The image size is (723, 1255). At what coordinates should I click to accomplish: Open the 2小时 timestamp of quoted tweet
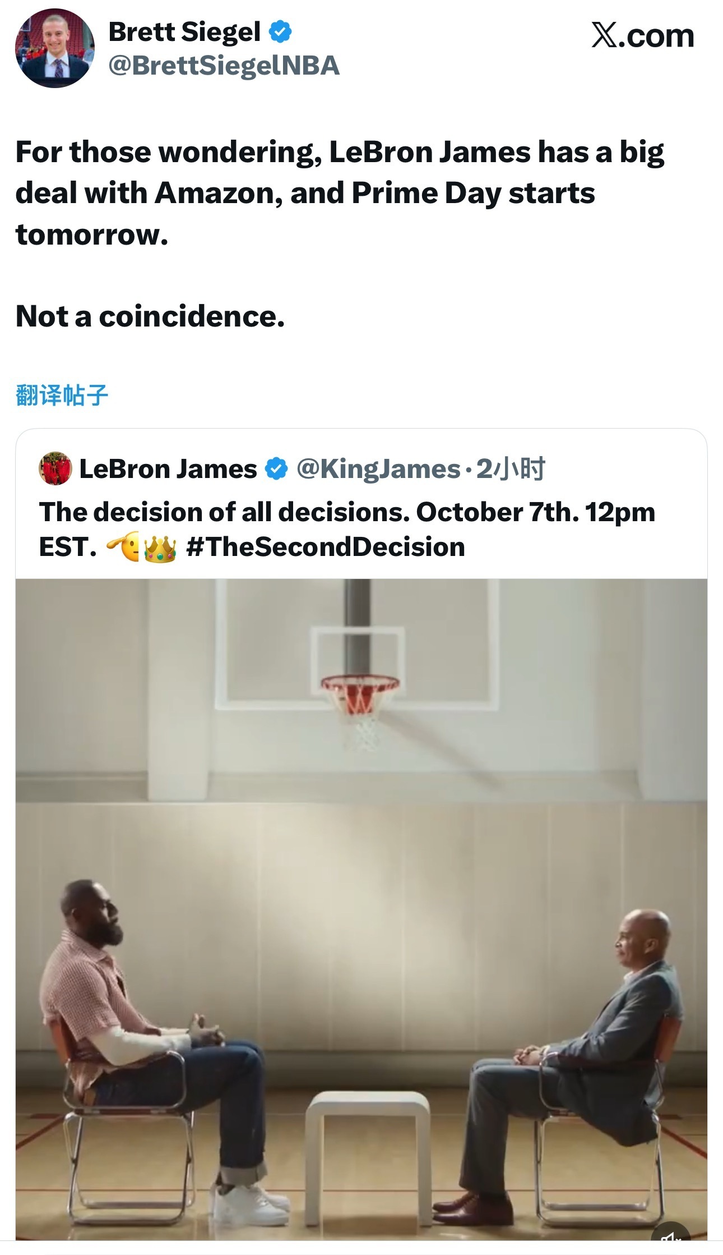(x=511, y=469)
